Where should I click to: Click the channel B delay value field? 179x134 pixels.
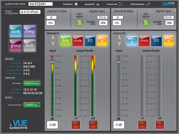click(x=118, y=17)
